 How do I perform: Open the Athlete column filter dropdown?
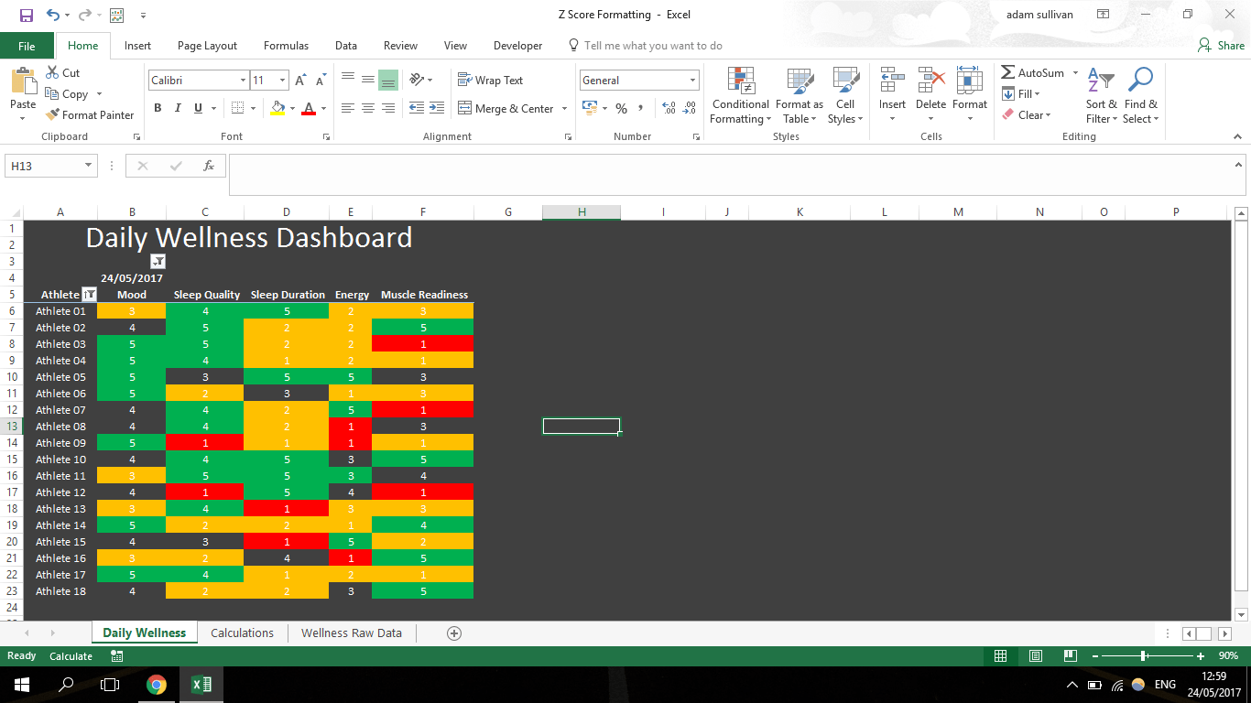point(89,295)
